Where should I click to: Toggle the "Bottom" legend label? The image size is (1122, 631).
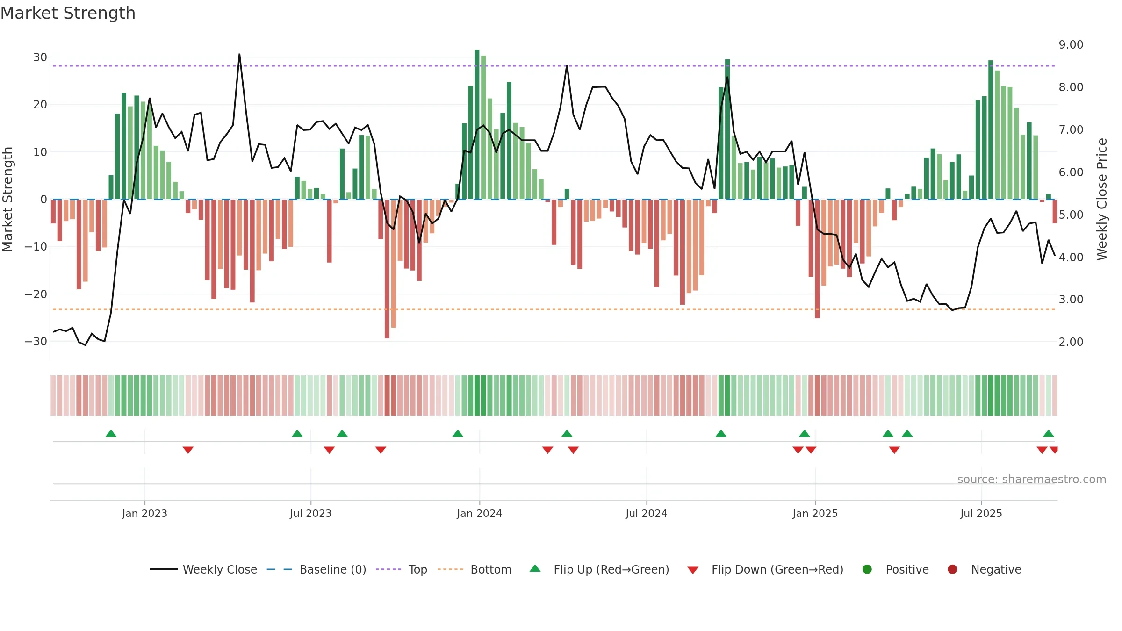[491, 570]
